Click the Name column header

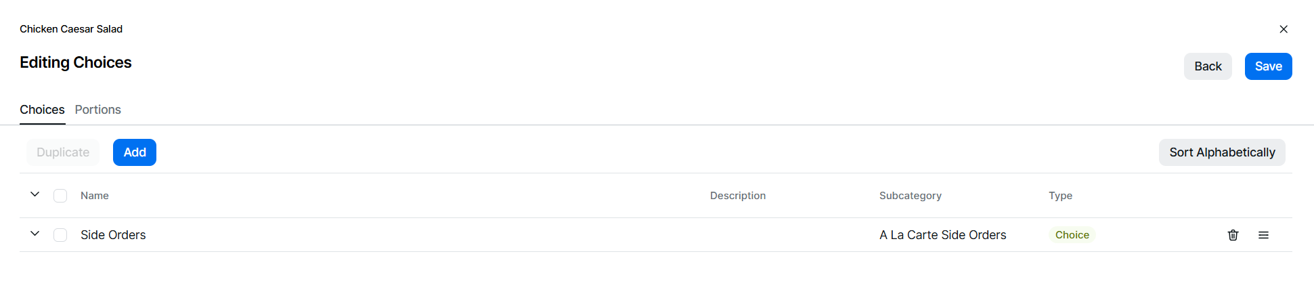(95, 196)
